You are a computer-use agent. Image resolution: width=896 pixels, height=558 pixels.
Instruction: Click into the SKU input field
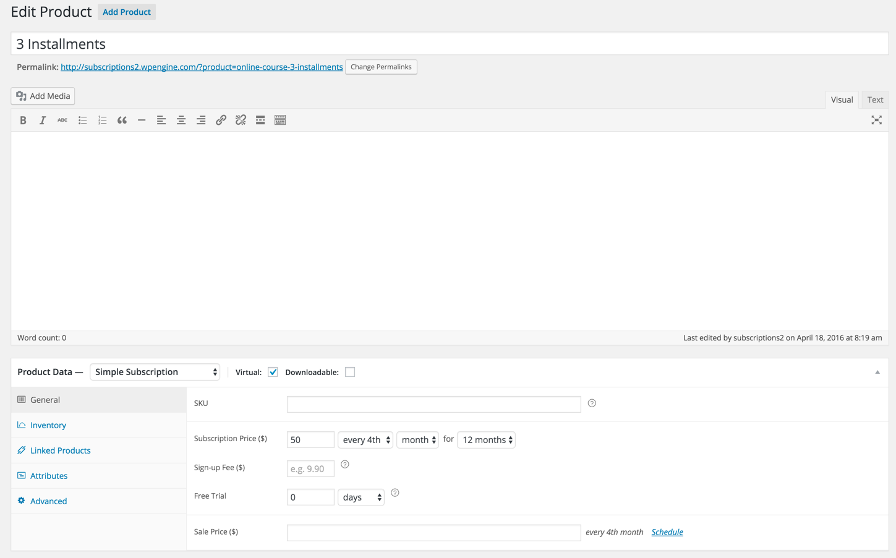[433, 404]
